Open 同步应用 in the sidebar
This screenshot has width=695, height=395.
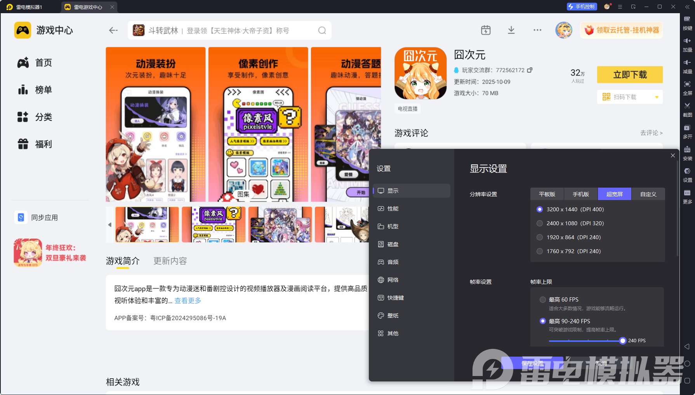click(x=36, y=217)
